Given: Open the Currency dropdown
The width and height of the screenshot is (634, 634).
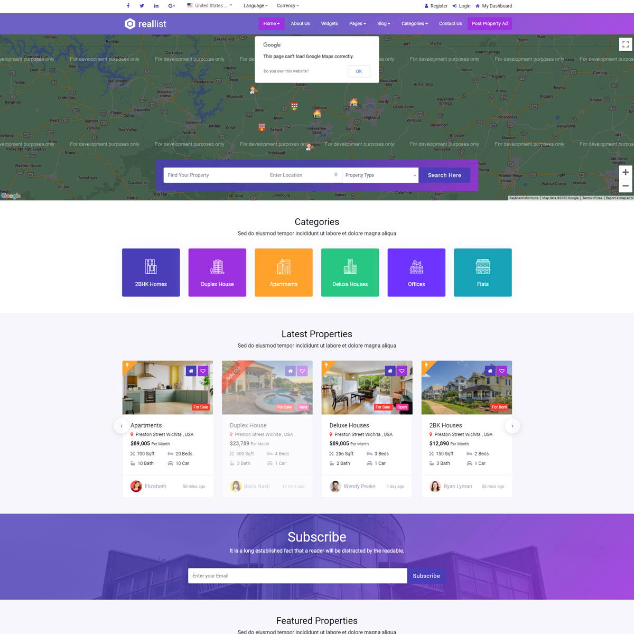Looking at the screenshot, I should pyautogui.click(x=288, y=6).
